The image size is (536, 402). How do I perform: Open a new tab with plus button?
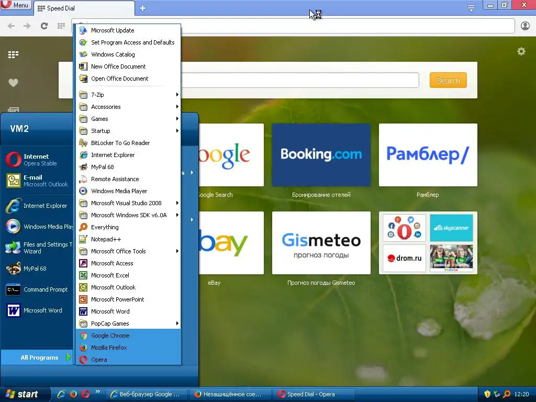click(142, 8)
